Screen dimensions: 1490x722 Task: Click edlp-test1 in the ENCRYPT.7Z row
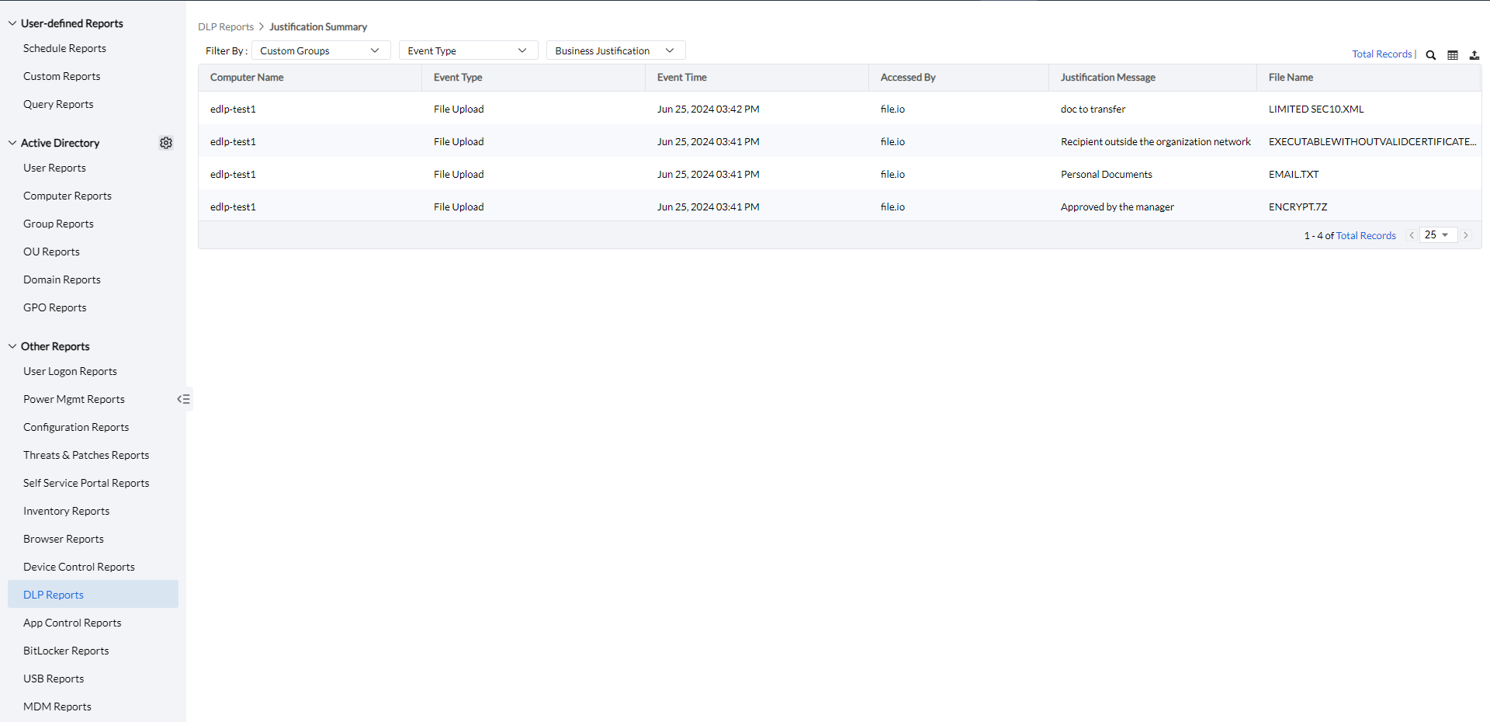233,207
